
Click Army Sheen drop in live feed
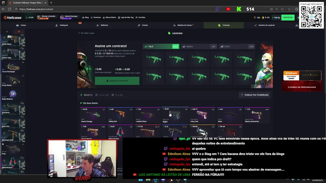click(13, 81)
